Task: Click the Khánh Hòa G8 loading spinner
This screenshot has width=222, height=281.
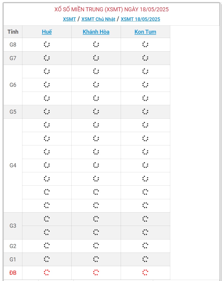Action: pos(96,45)
